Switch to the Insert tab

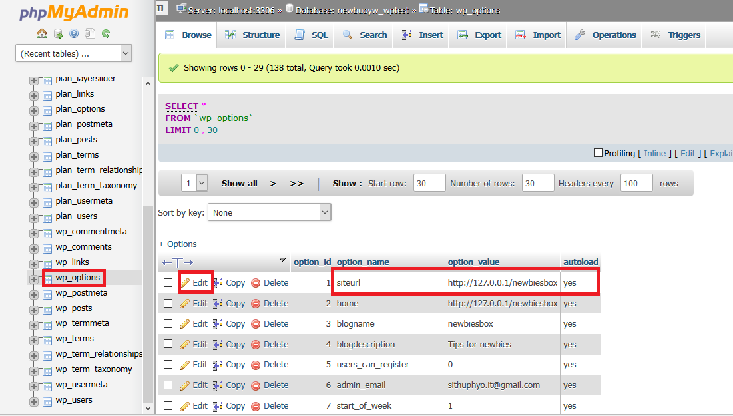pos(421,35)
